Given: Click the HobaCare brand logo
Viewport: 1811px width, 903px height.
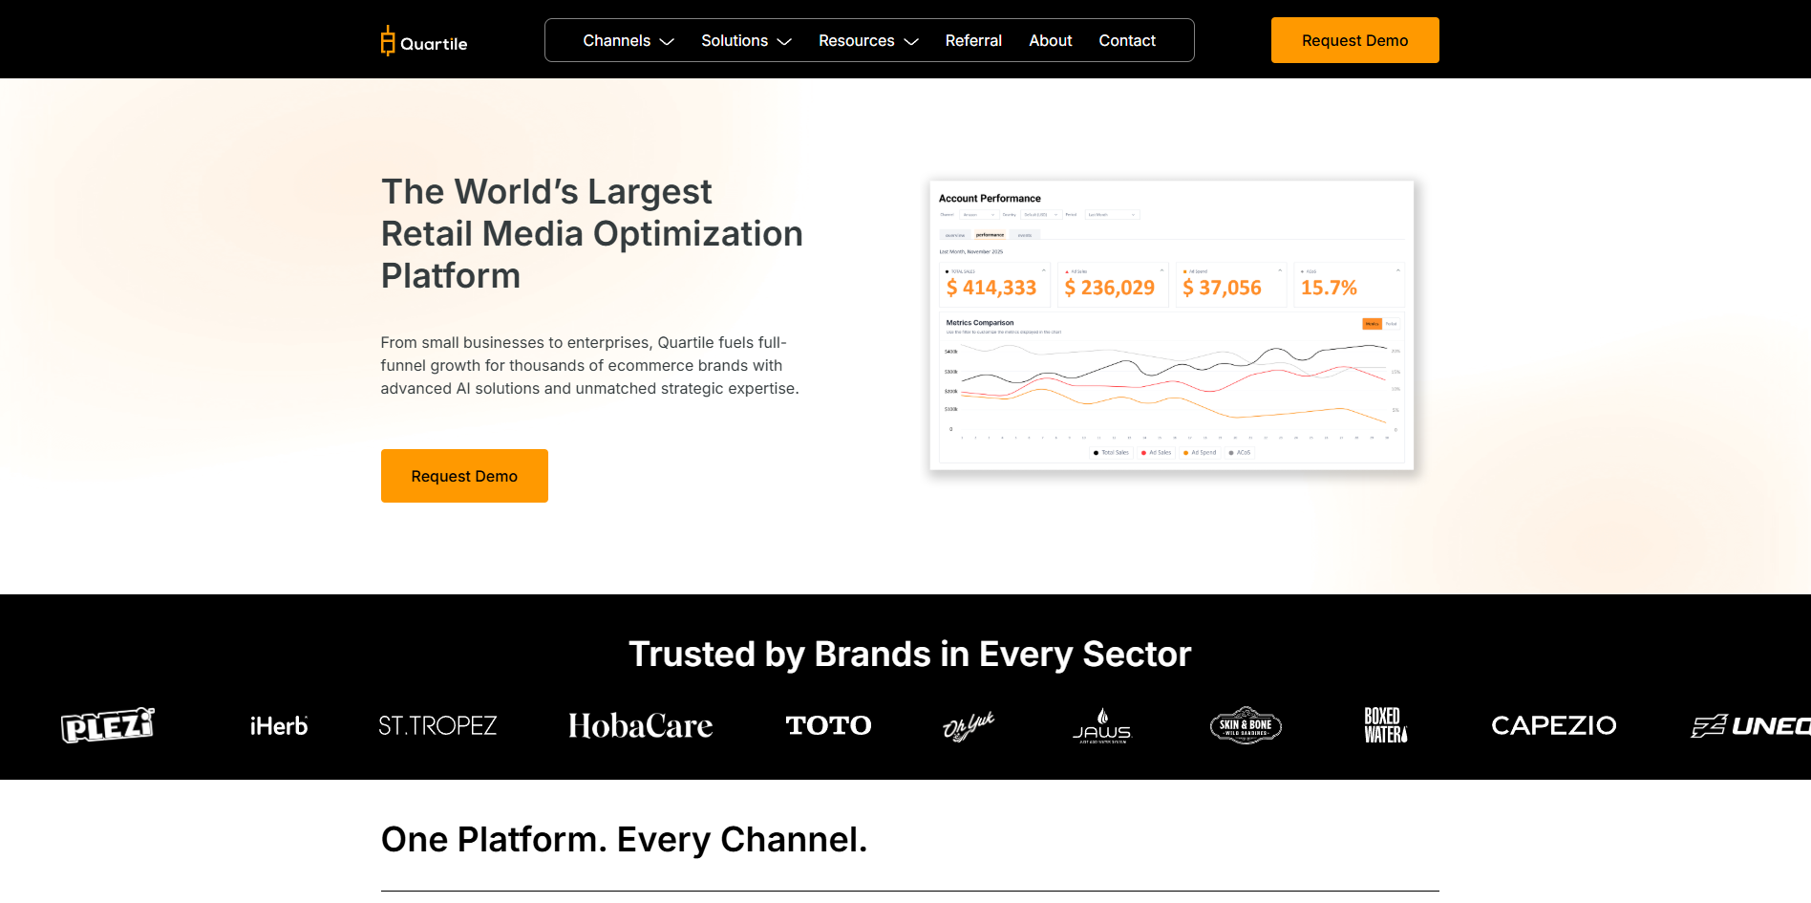Looking at the screenshot, I should (x=640, y=726).
